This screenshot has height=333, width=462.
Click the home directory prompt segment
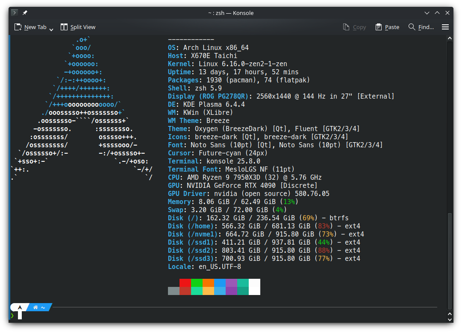pos(39,307)
